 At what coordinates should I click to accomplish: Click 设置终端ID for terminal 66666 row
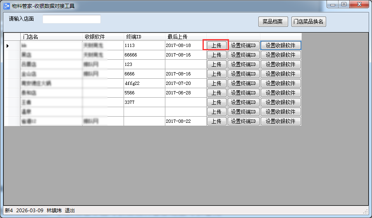point(243,55)
